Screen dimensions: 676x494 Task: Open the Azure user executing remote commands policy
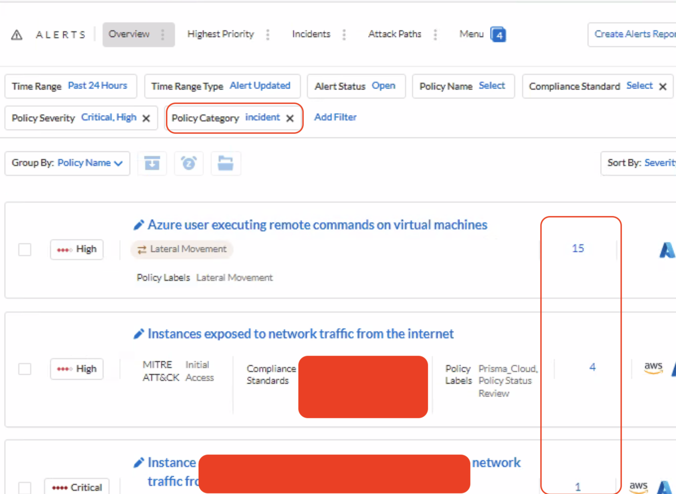click(x=317, y=225)
